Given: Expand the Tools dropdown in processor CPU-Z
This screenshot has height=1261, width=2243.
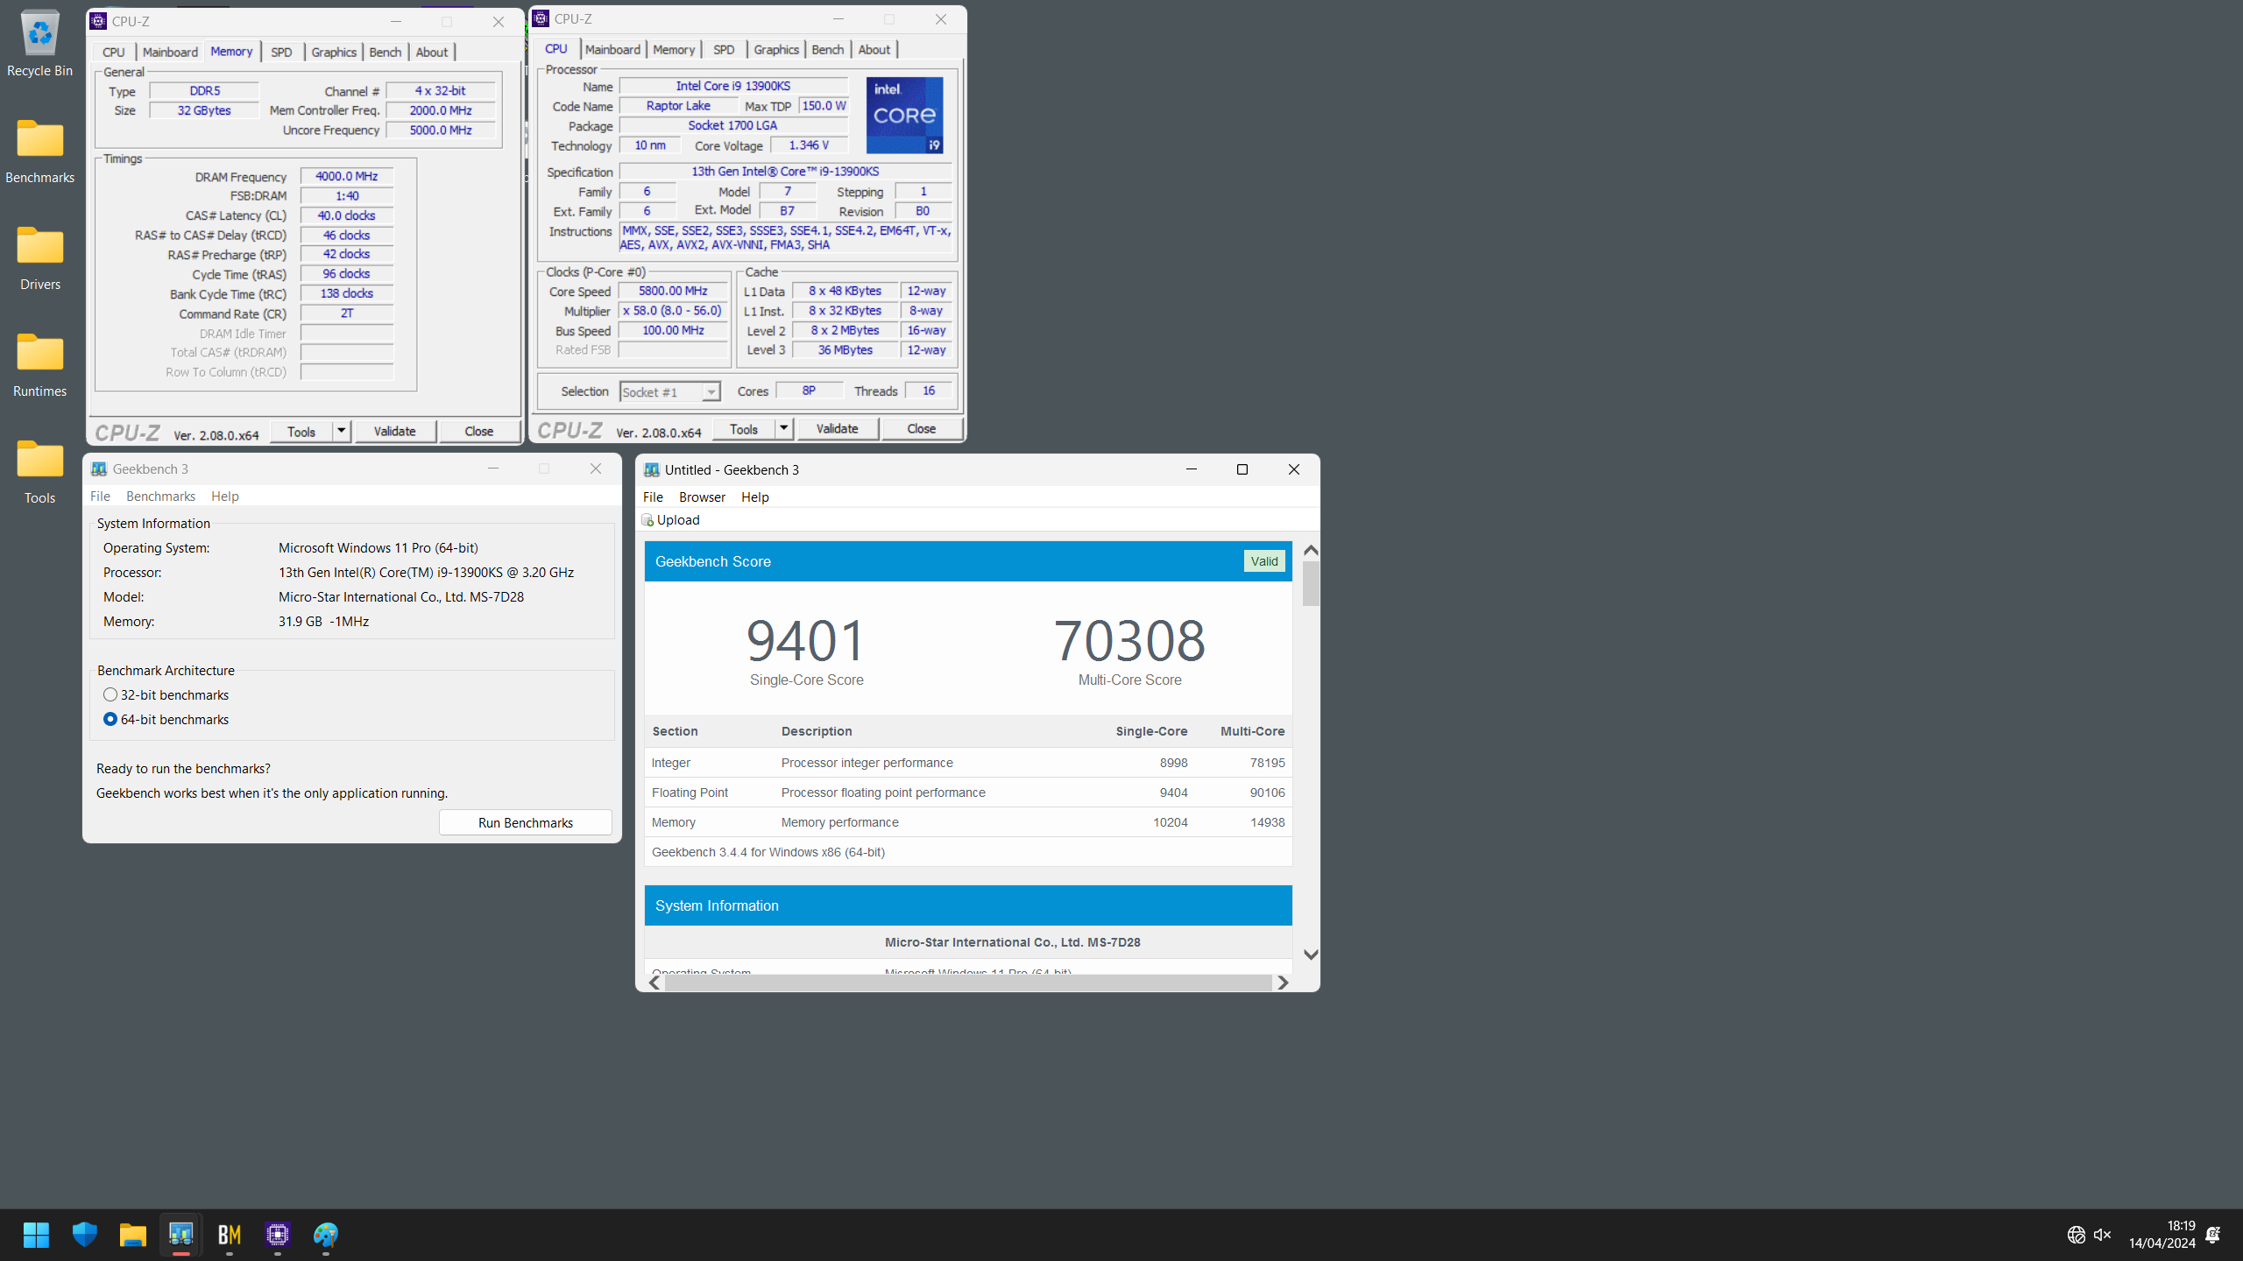Looking at the screenshot, I should tap(783, 428).
